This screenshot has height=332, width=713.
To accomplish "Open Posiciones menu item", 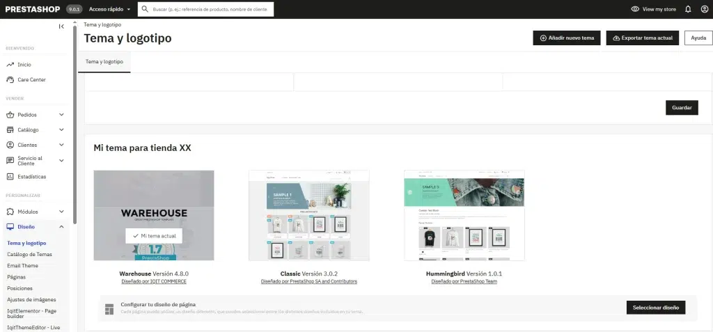I will pyautogui.click(x=20, y=288).
